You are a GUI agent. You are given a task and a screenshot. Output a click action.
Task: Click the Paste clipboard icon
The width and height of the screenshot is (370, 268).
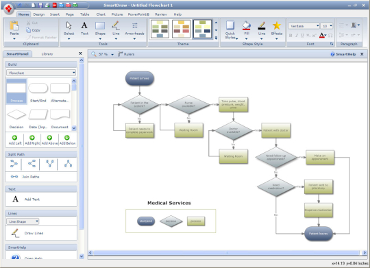pos(14,26)
